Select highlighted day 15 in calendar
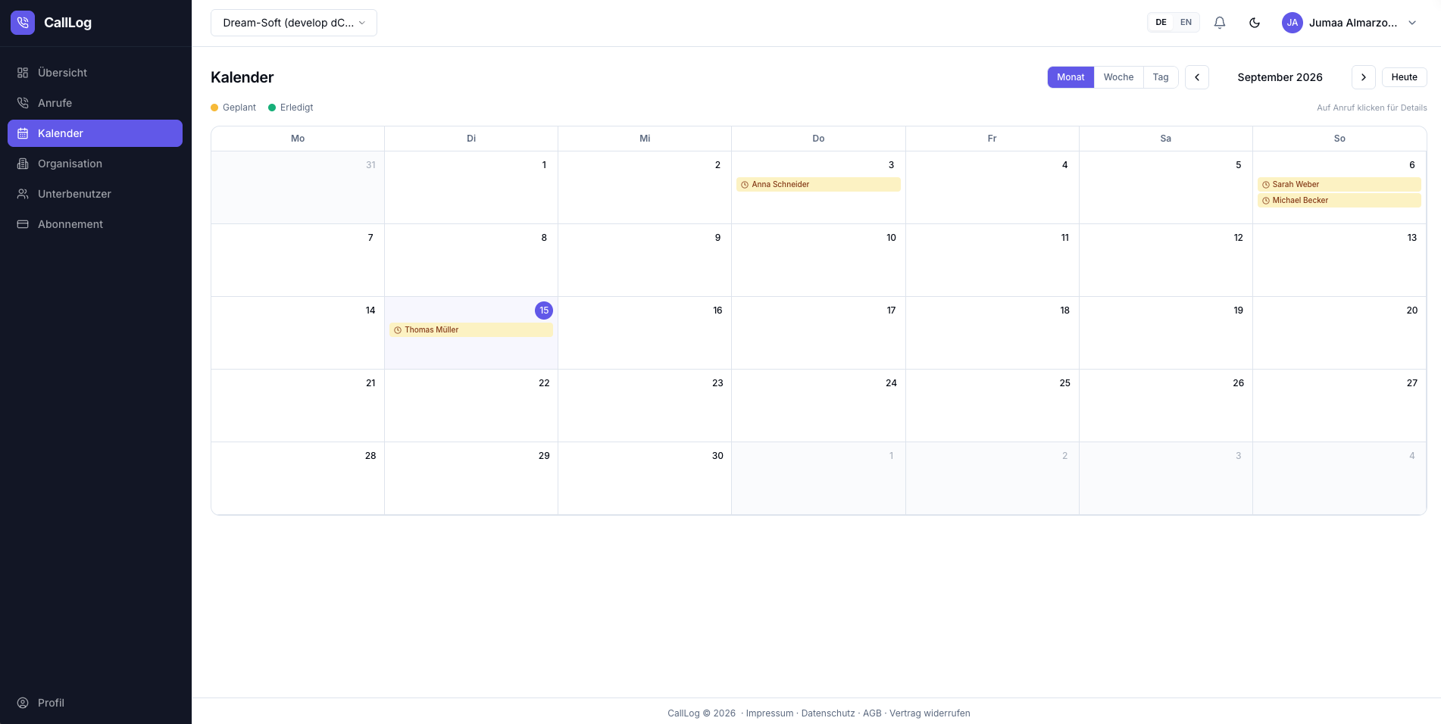This screenshot has height=724, width=1441. pyautogui.click(x=544, y=311)
